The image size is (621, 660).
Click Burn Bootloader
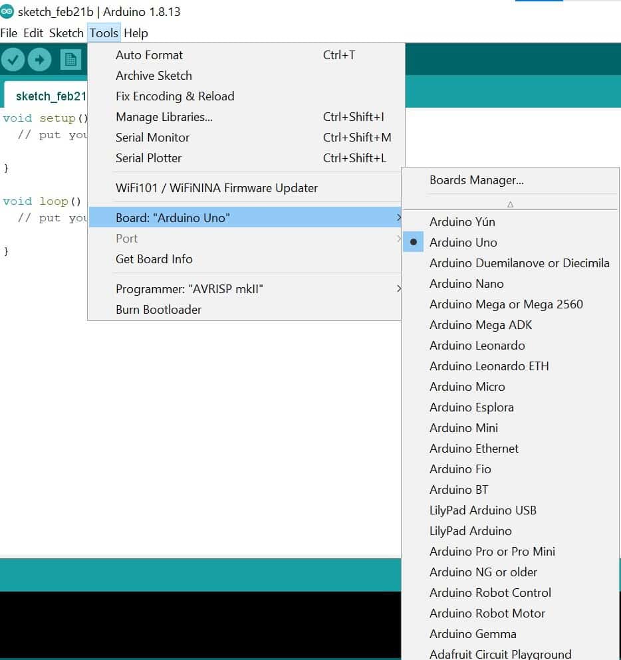(x=244, y=309)
